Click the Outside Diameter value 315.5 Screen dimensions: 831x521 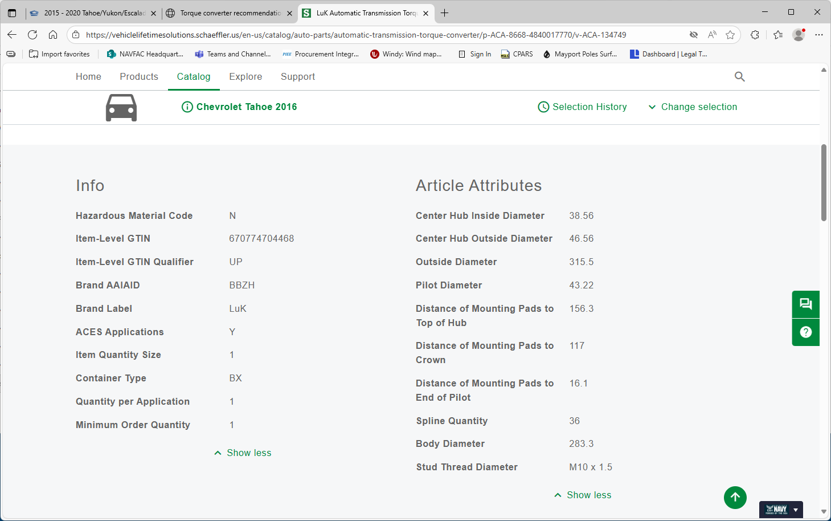pyautogui.click(x=582, y=262)
